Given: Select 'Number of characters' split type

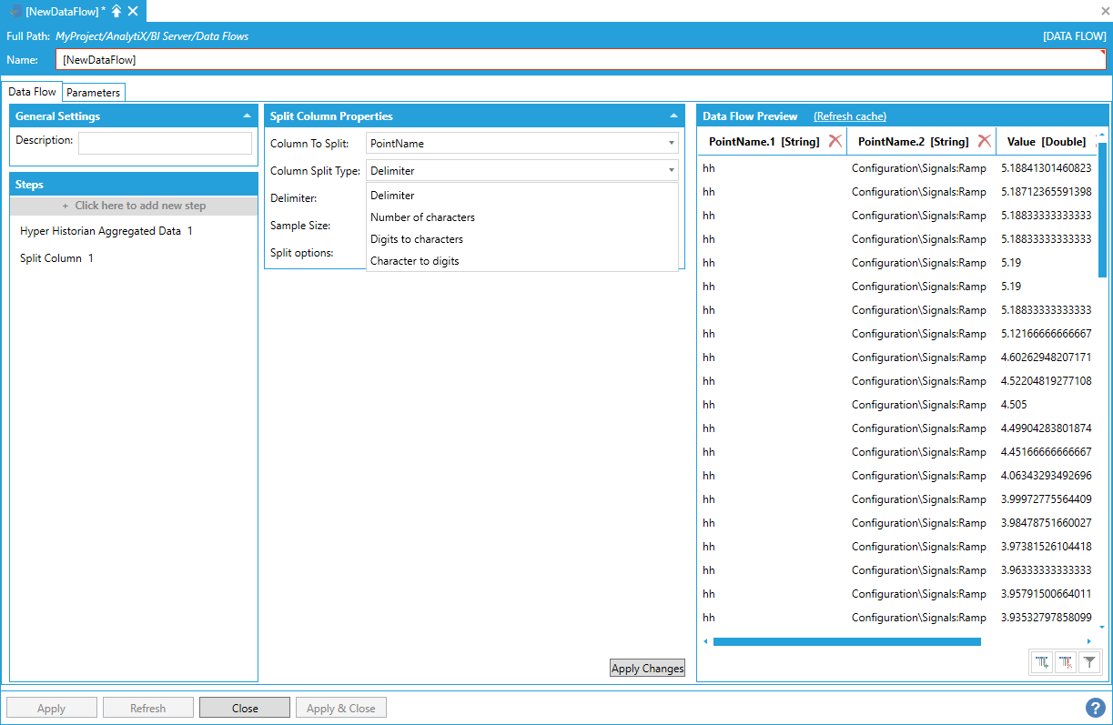Looking at the screenshot, I should coord(422,217).
